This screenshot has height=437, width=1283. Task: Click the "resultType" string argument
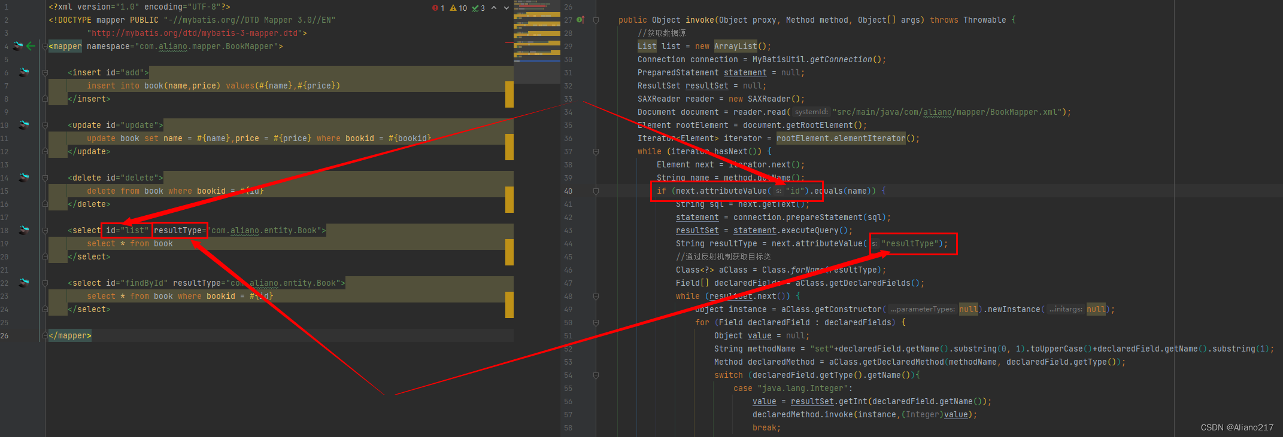tap(910, 243)
